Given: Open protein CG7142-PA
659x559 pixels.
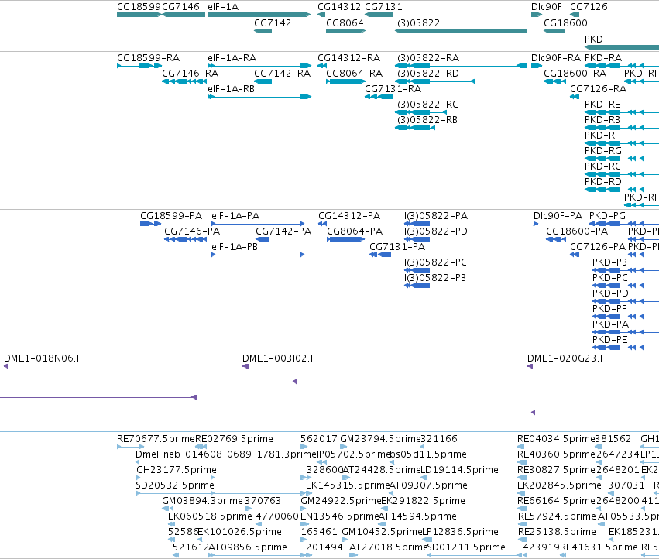Looking at the screenshot, I should pyautogui.click(x=283, y=231).
